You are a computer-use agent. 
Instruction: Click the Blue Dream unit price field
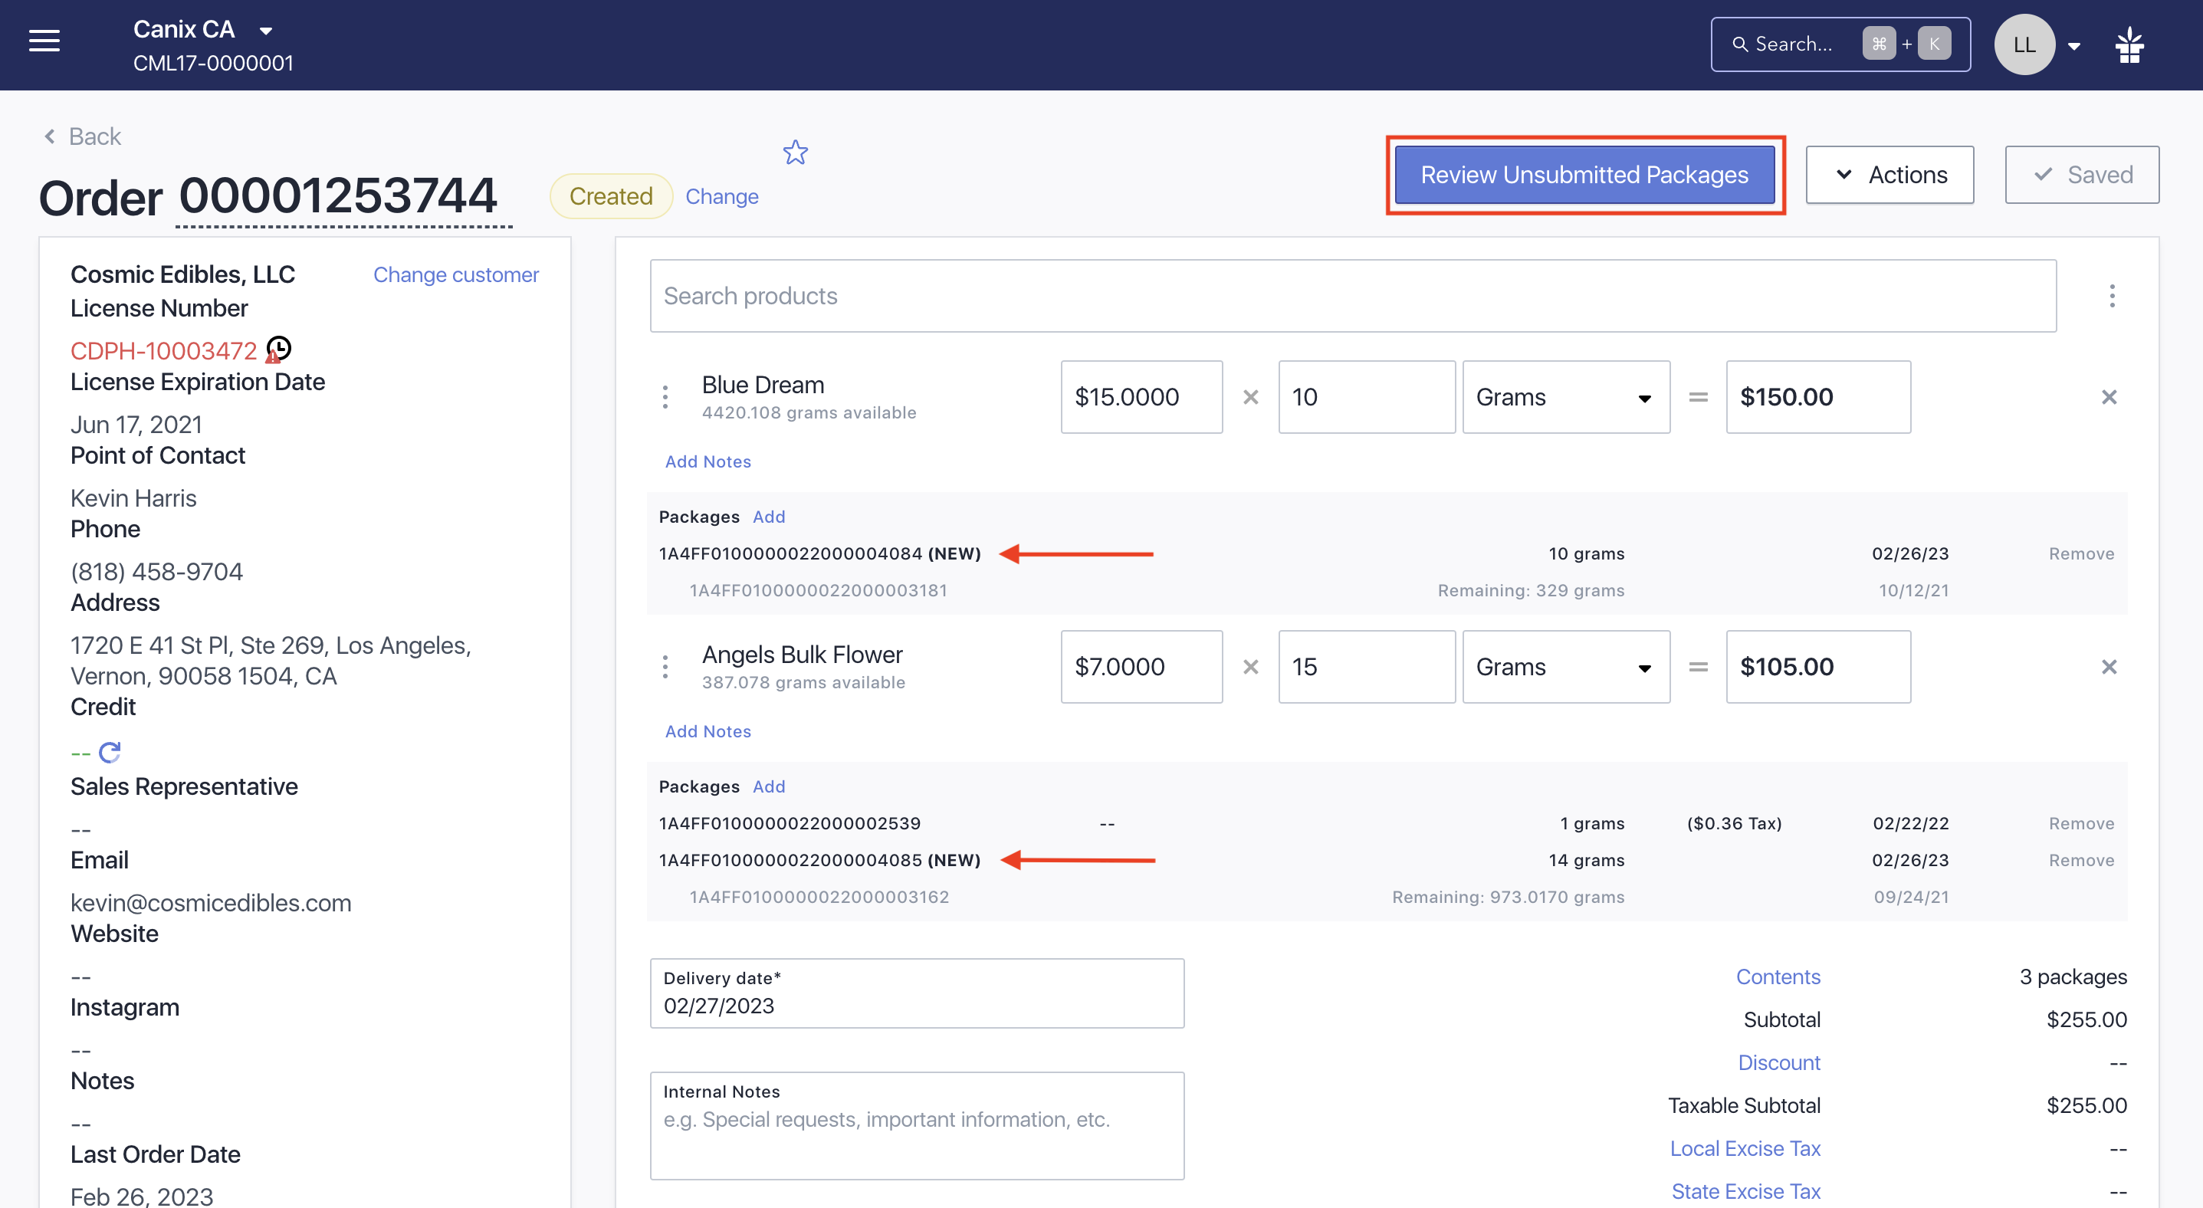tap(1141, 397)
